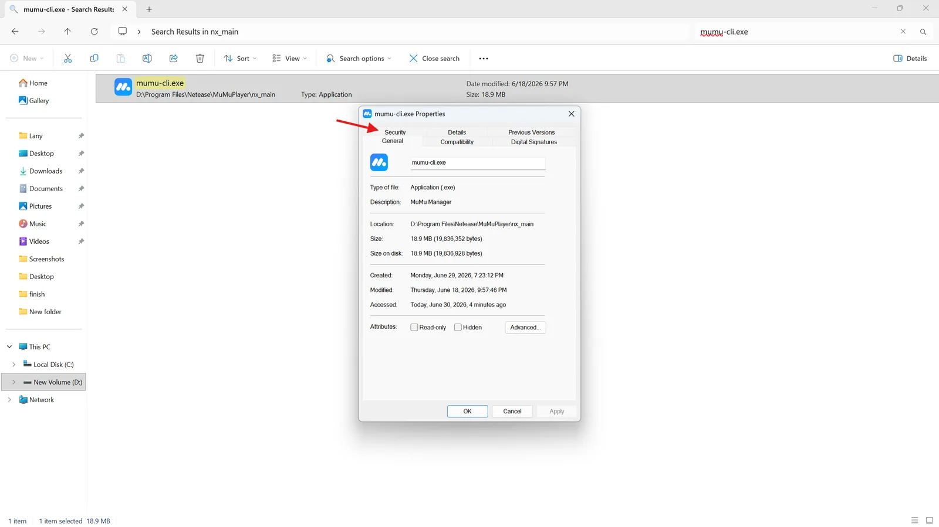Close the mumu-cli.exe Properties dialog
Screen dimensions: 939x527
571,114
